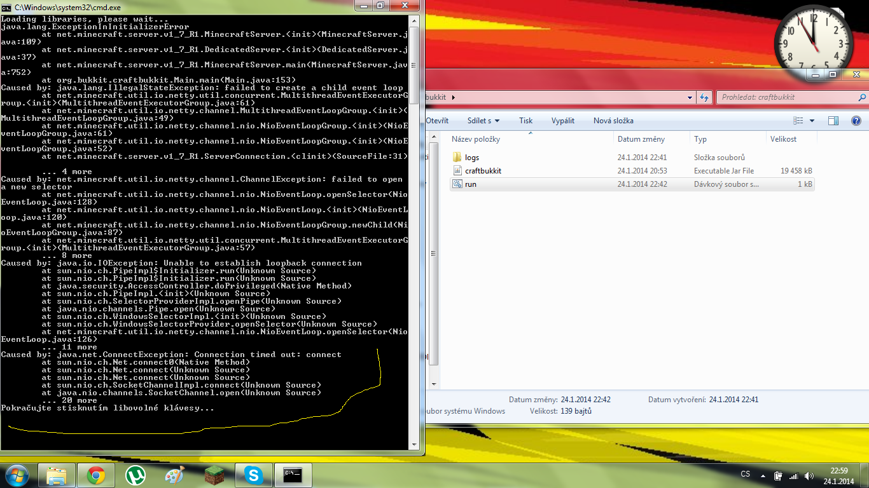
Task: Click the CS input language indicator
Action: (746, 475)
